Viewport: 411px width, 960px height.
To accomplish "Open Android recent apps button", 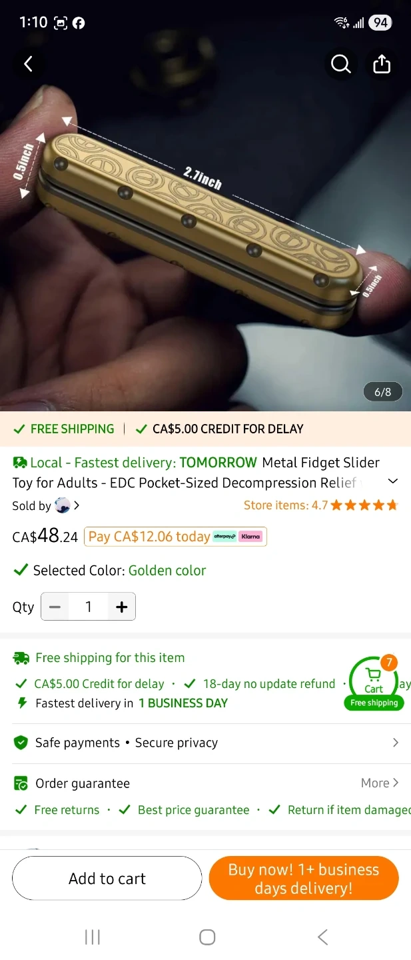I will point(93,937).
